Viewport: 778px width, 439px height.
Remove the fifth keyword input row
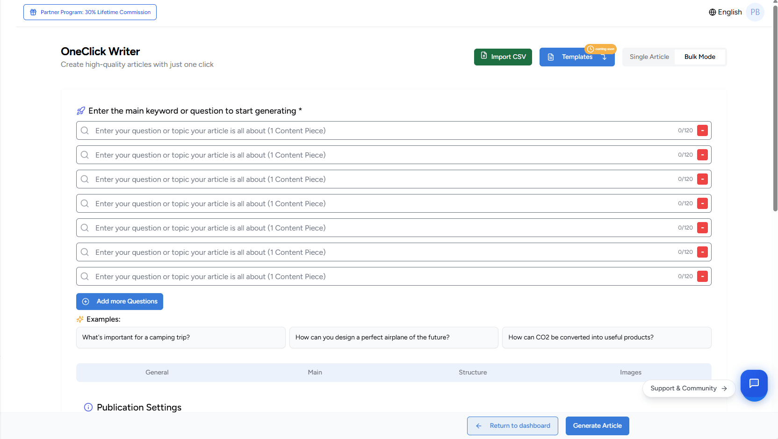pos(702,228)
